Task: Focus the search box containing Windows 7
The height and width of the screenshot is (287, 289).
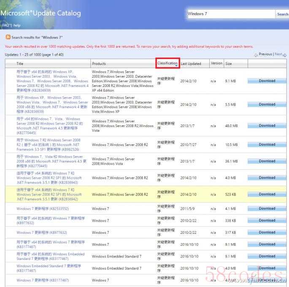Action: click(231, 14)
